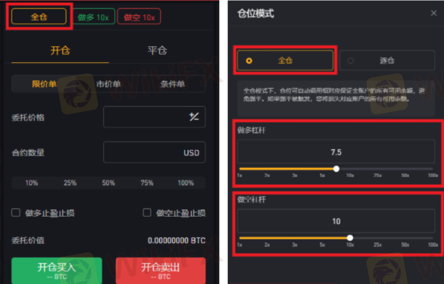Image resolution: width=444 pixels, height=284 pixels.
Task: Select the 市价单 order type
Action: coord(108,84)
